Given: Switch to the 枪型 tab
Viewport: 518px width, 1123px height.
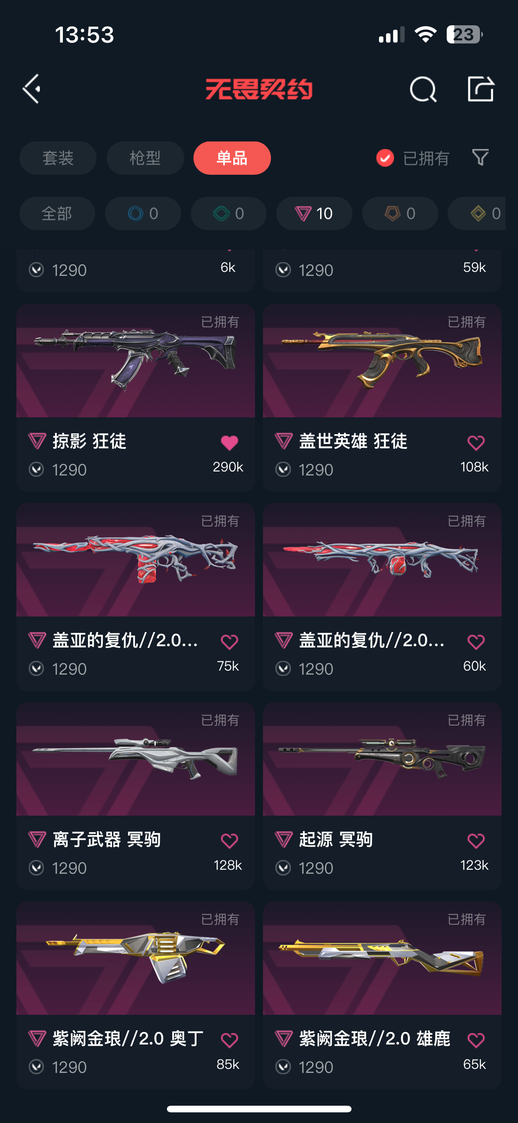Looking at the screenshot, I should click(x=145, y=158).
